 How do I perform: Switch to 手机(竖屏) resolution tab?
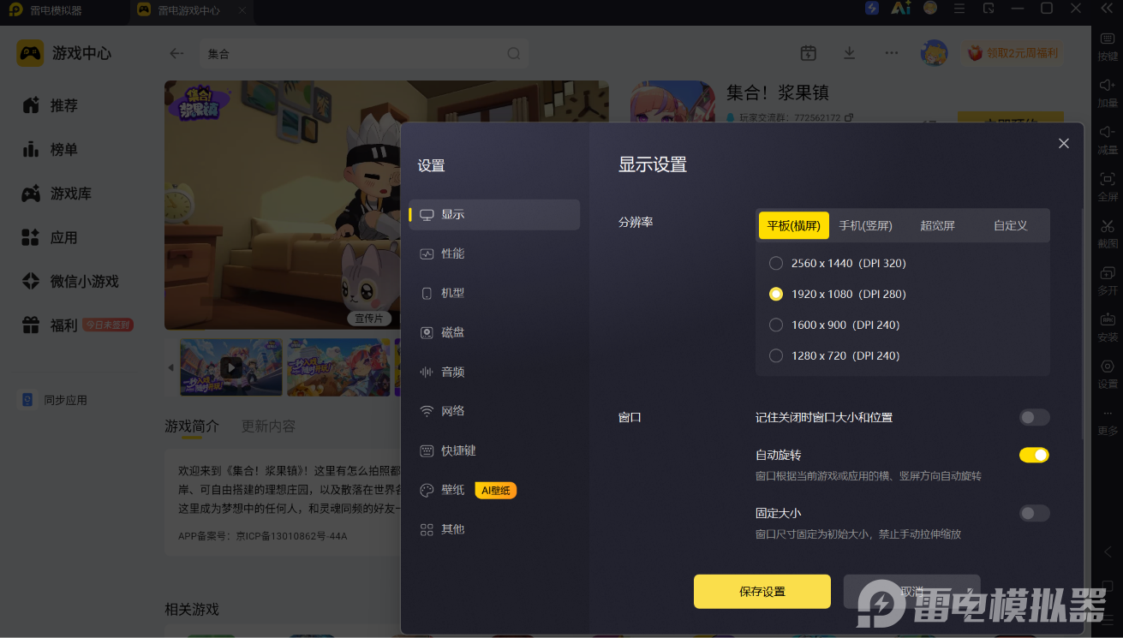[866, 225]
